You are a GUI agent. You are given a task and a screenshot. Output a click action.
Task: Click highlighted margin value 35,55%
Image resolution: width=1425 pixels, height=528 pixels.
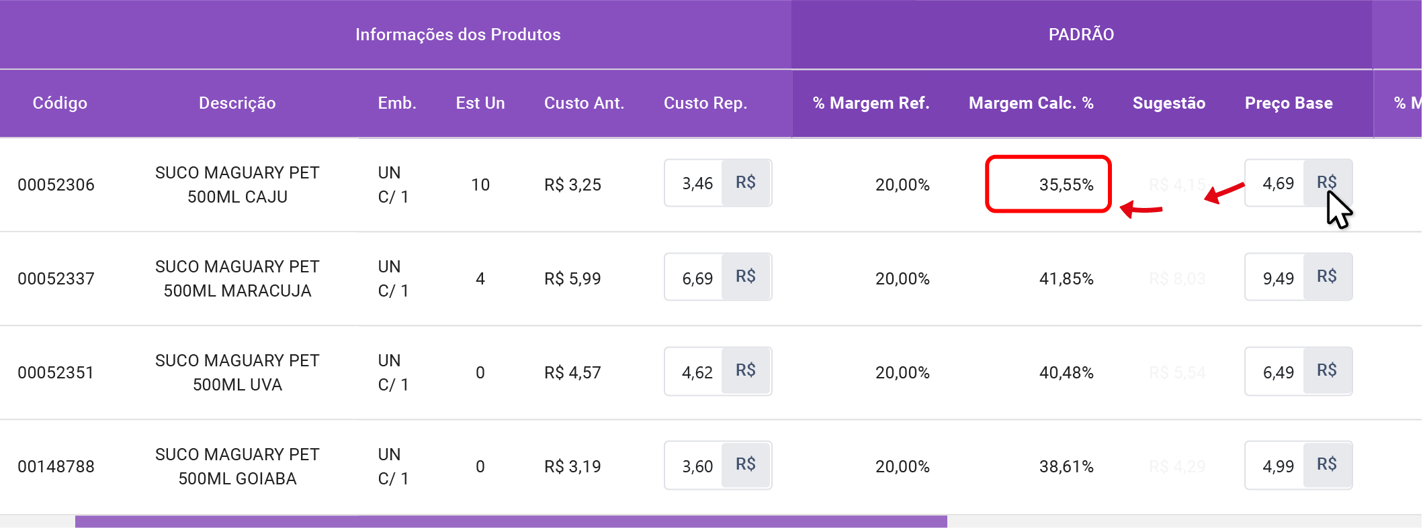click(1066, 184)
